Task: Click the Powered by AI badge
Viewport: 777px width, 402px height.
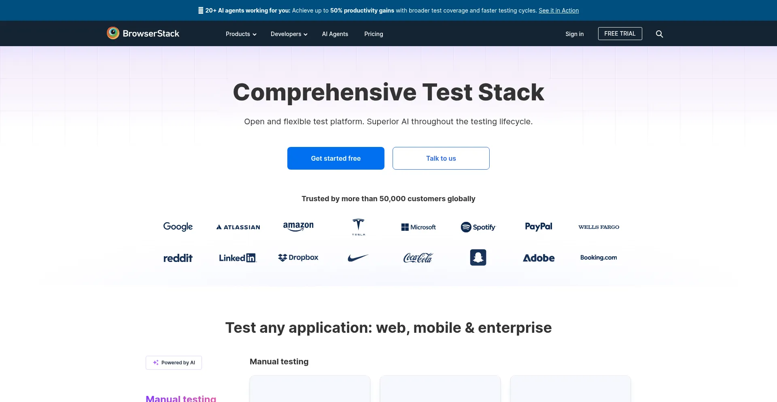Action: coord(174,363)
